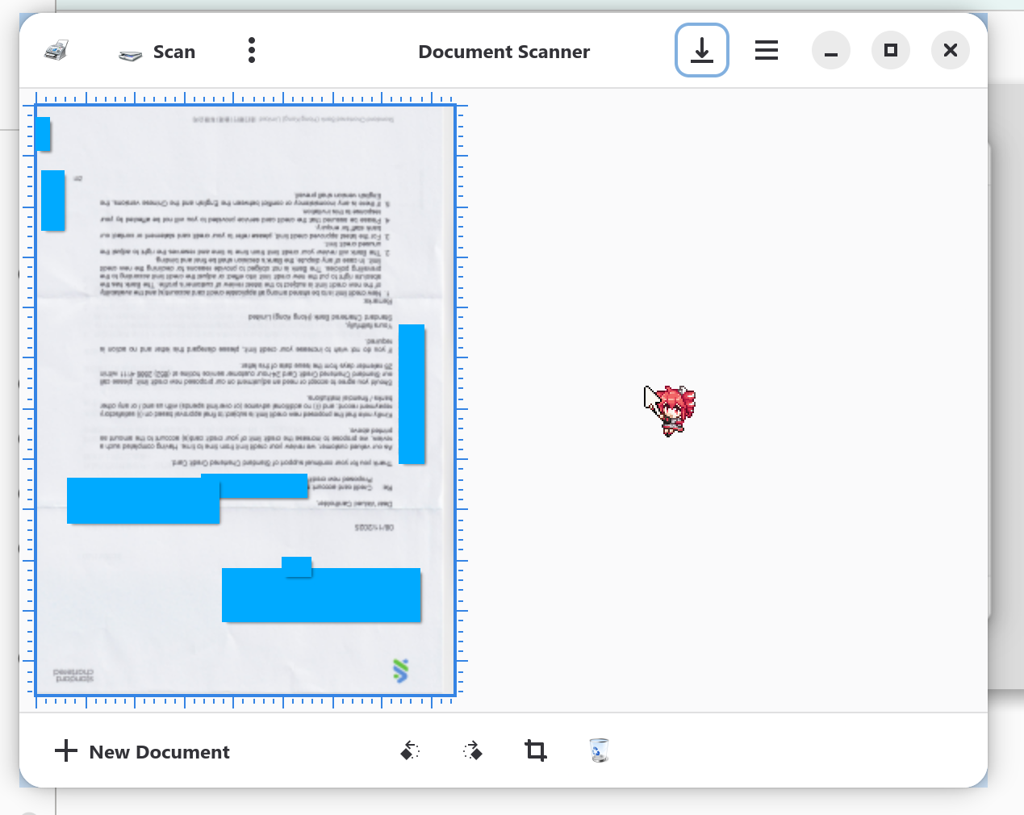
Task: Start a New Document
Action: (143, 751)
